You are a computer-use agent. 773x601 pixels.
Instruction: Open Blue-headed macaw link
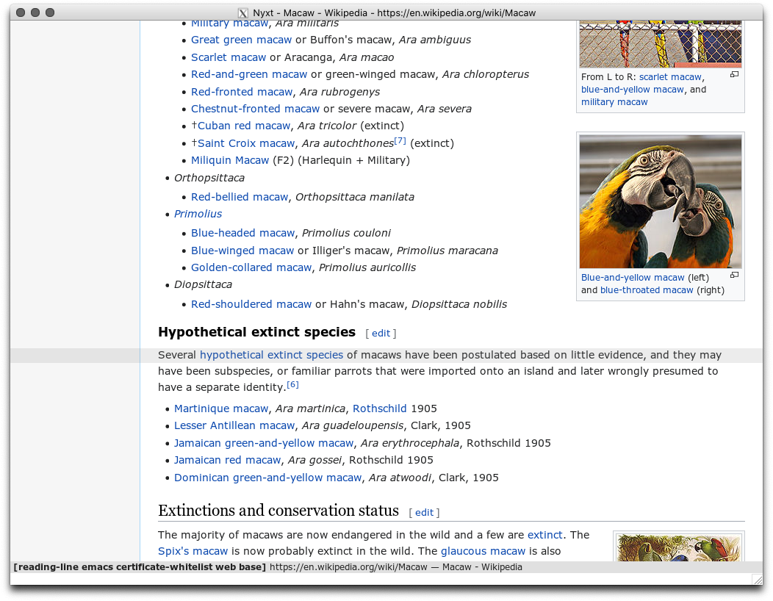click(242, 233)
